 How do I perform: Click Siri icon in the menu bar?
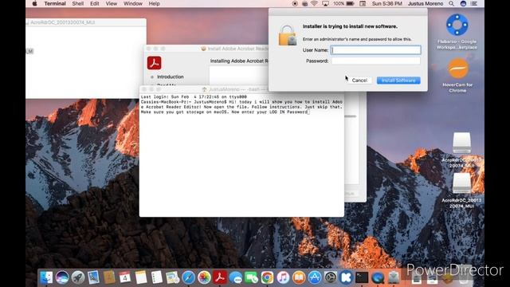[x=463, y=3]
